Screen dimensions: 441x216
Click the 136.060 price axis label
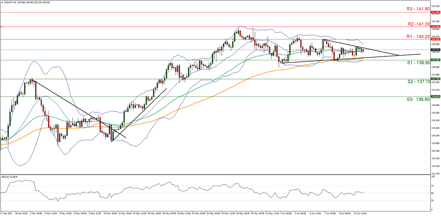[x=436, y=105]
